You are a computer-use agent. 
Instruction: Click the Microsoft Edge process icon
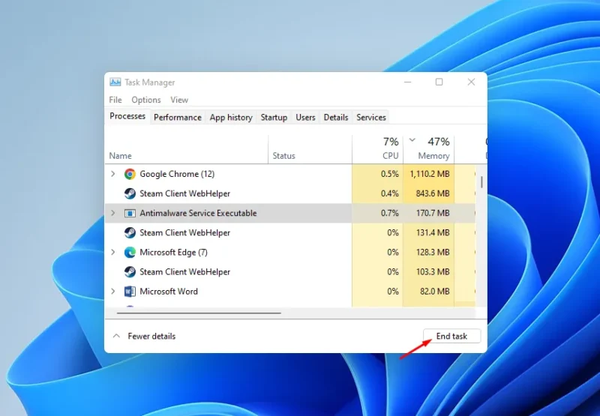click(x=130, y=253)
